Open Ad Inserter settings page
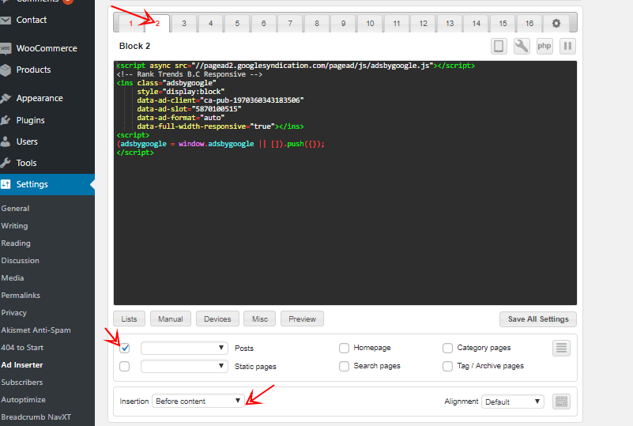 pos(22,364)
